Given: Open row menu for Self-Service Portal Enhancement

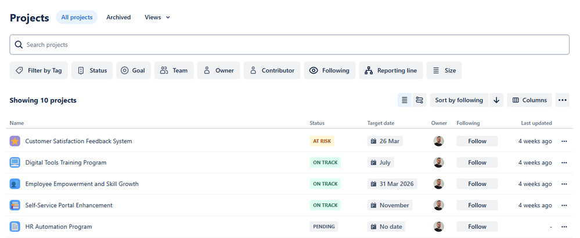Looking at the screenshot, I should [x=564, y=205].
